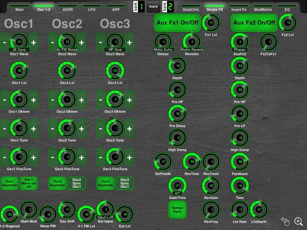Viewport: 307px width, 230px height.
Task: Click the LfoDepth knob
Action: point(259,210)
